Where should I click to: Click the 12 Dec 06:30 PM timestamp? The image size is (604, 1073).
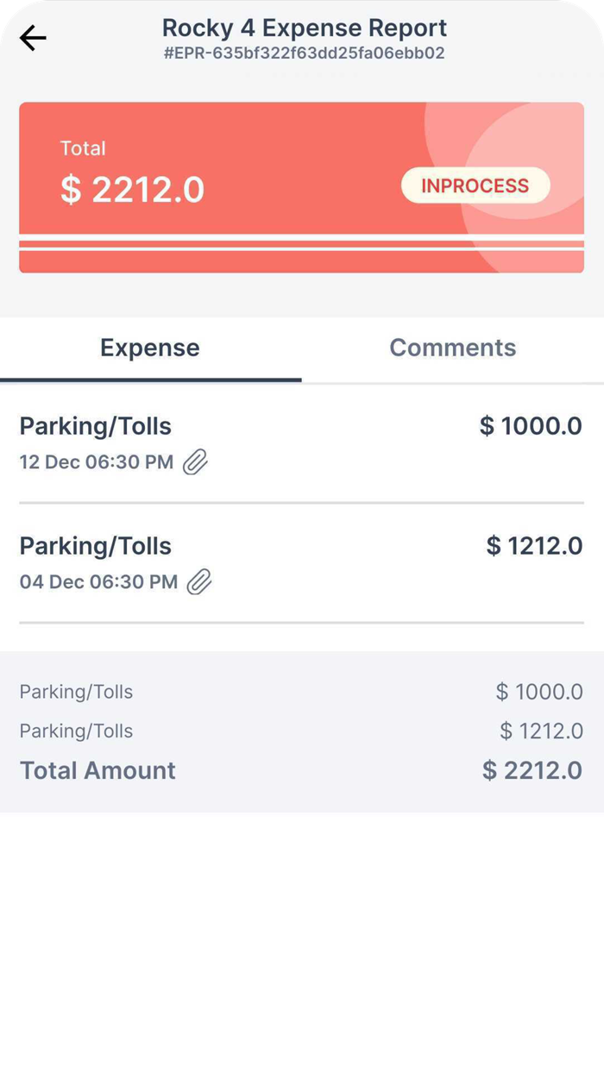pyautogui.click(x=96, y=462)
